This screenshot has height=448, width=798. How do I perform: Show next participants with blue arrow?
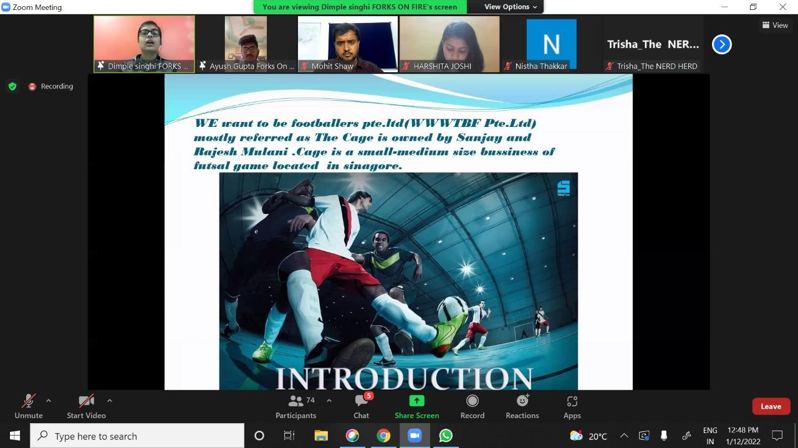[x=721, y=44]
